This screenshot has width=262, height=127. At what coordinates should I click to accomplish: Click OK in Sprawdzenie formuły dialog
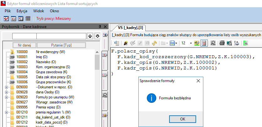(183, 119)
